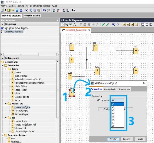Click the GF basic functions toolbar button
Screen dimensions: 154x143
tap(129, 25)
